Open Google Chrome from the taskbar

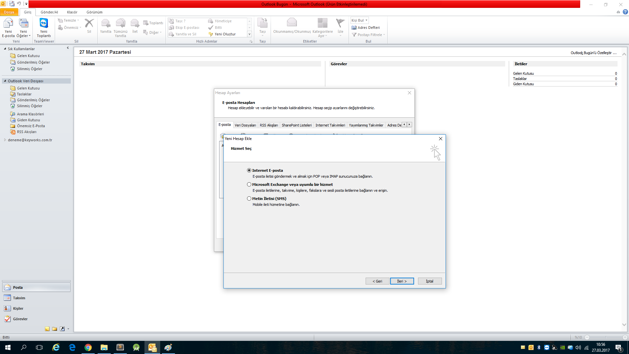88,347
